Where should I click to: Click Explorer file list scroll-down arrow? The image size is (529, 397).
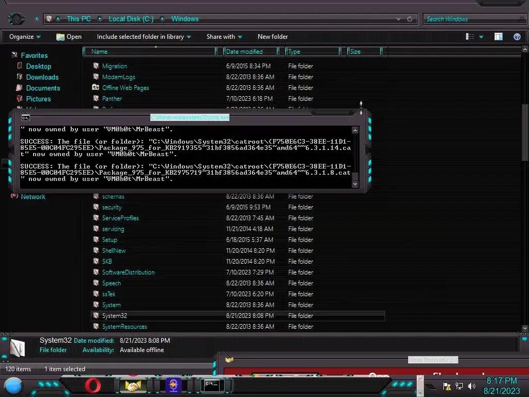click(x=525, y=328)
